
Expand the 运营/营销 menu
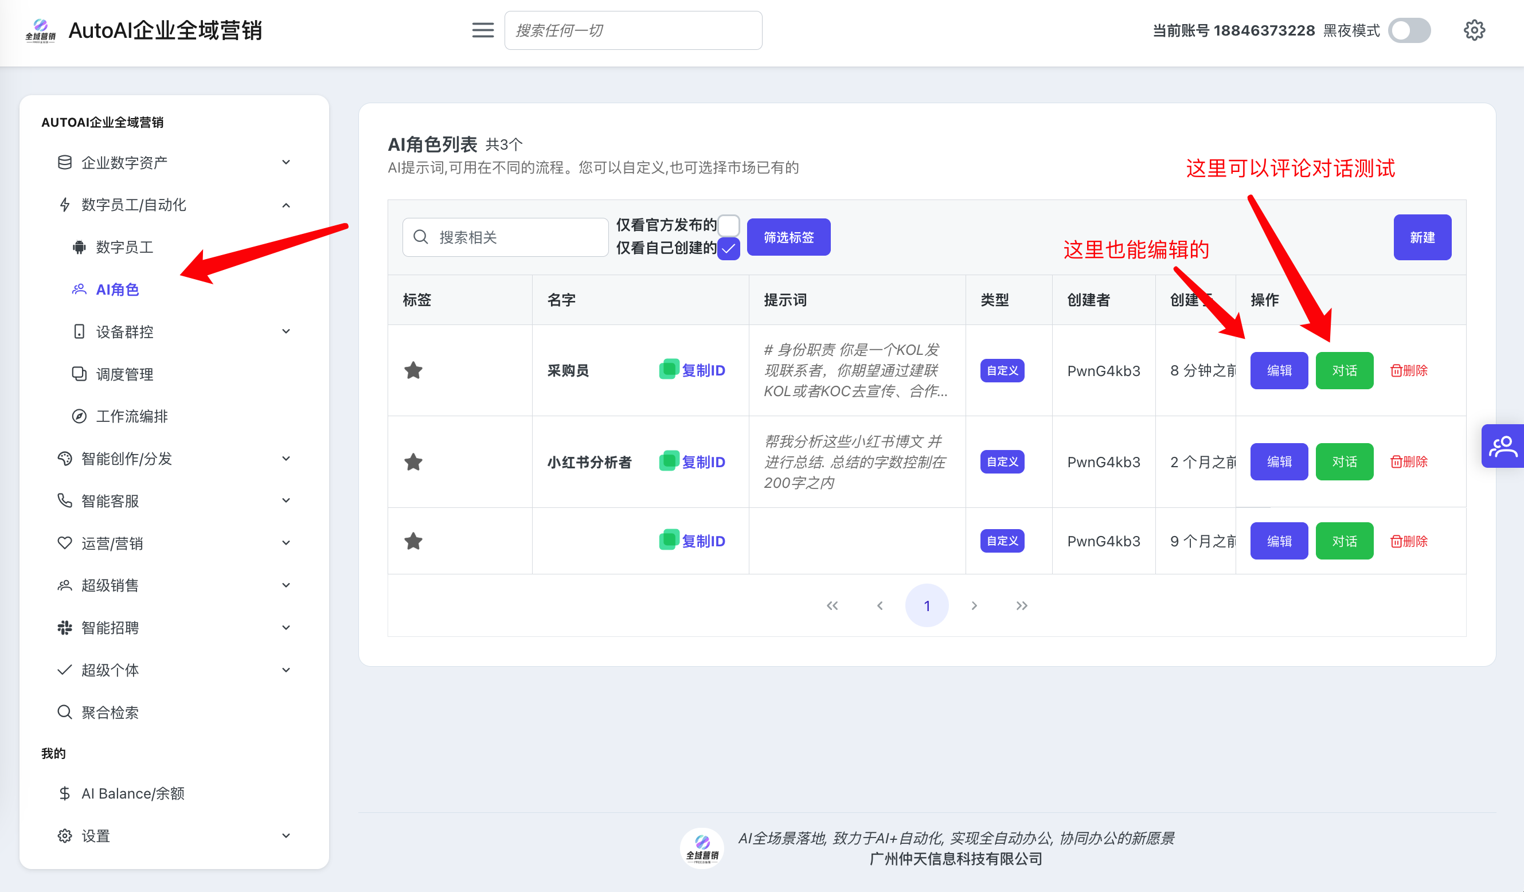pyautogui.click(x=174, y=543)
